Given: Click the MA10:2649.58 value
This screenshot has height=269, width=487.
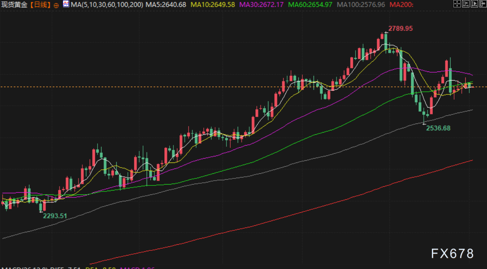Looking at the screenshot, I should pos(212,5).
